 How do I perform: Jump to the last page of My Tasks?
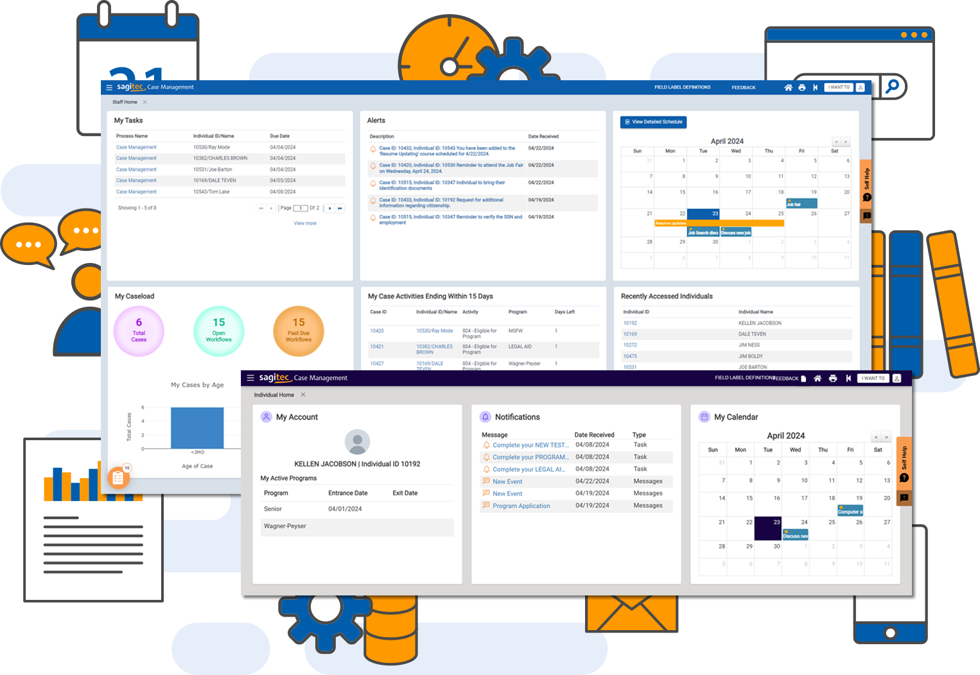(339, 208)
